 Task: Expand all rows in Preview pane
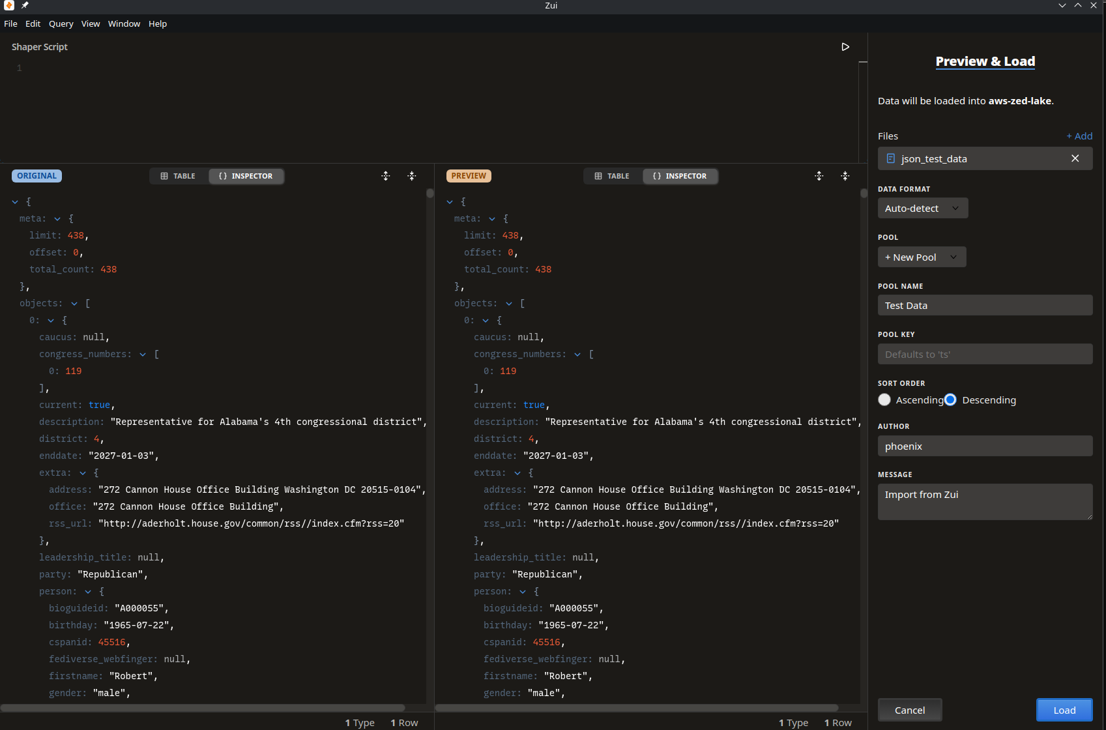point(819,176)
